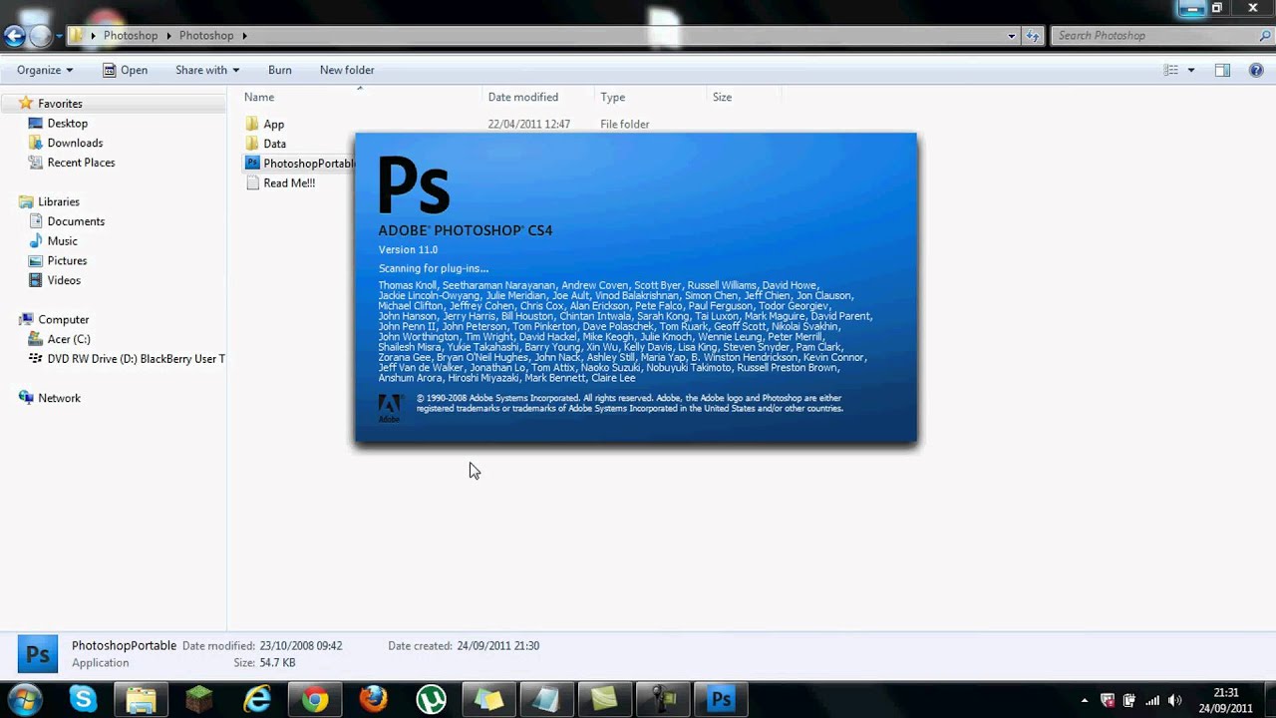Click the large Ps thumbnail in details pane
Viewport: 1276px width, 718px height.
pyautogui.click(x=38, y=654)
